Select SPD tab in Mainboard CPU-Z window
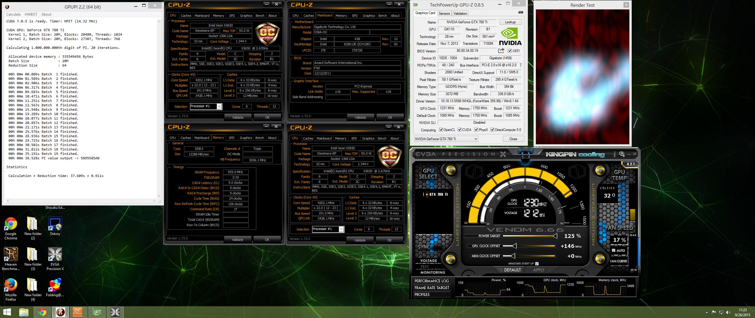The image size is (755, 318). tap(355, 16)
